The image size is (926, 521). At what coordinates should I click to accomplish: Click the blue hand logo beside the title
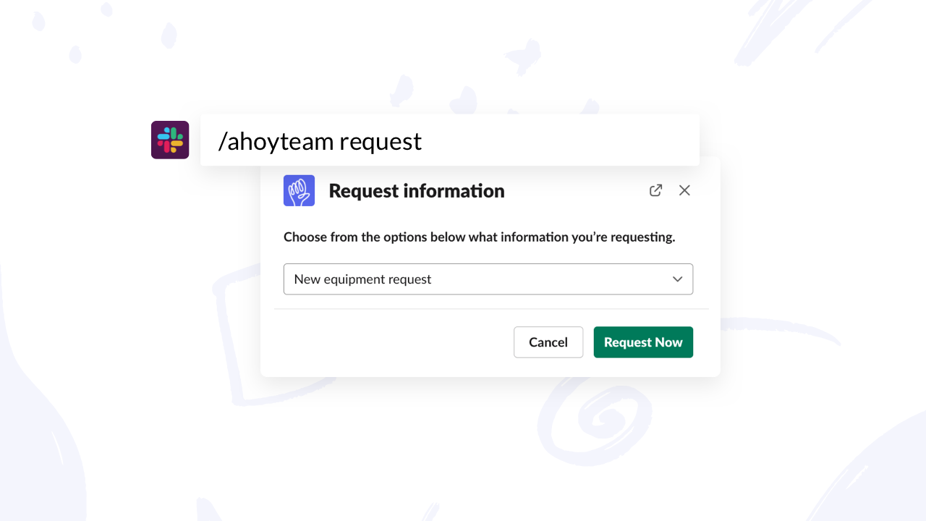[x=299, y=190]
